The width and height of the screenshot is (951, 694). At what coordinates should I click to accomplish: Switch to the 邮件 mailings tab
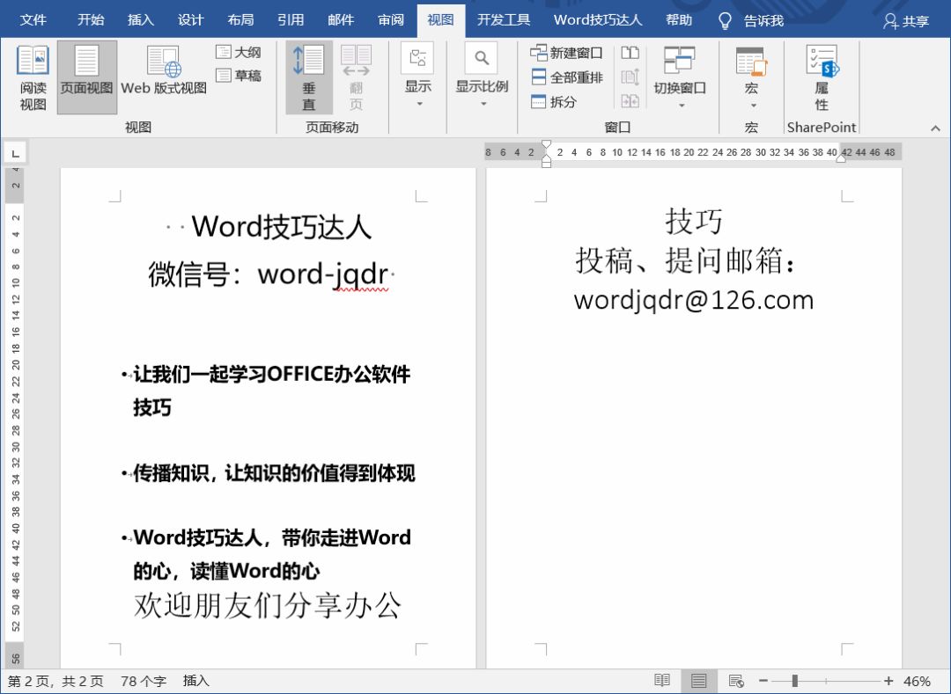pos(341,20)
